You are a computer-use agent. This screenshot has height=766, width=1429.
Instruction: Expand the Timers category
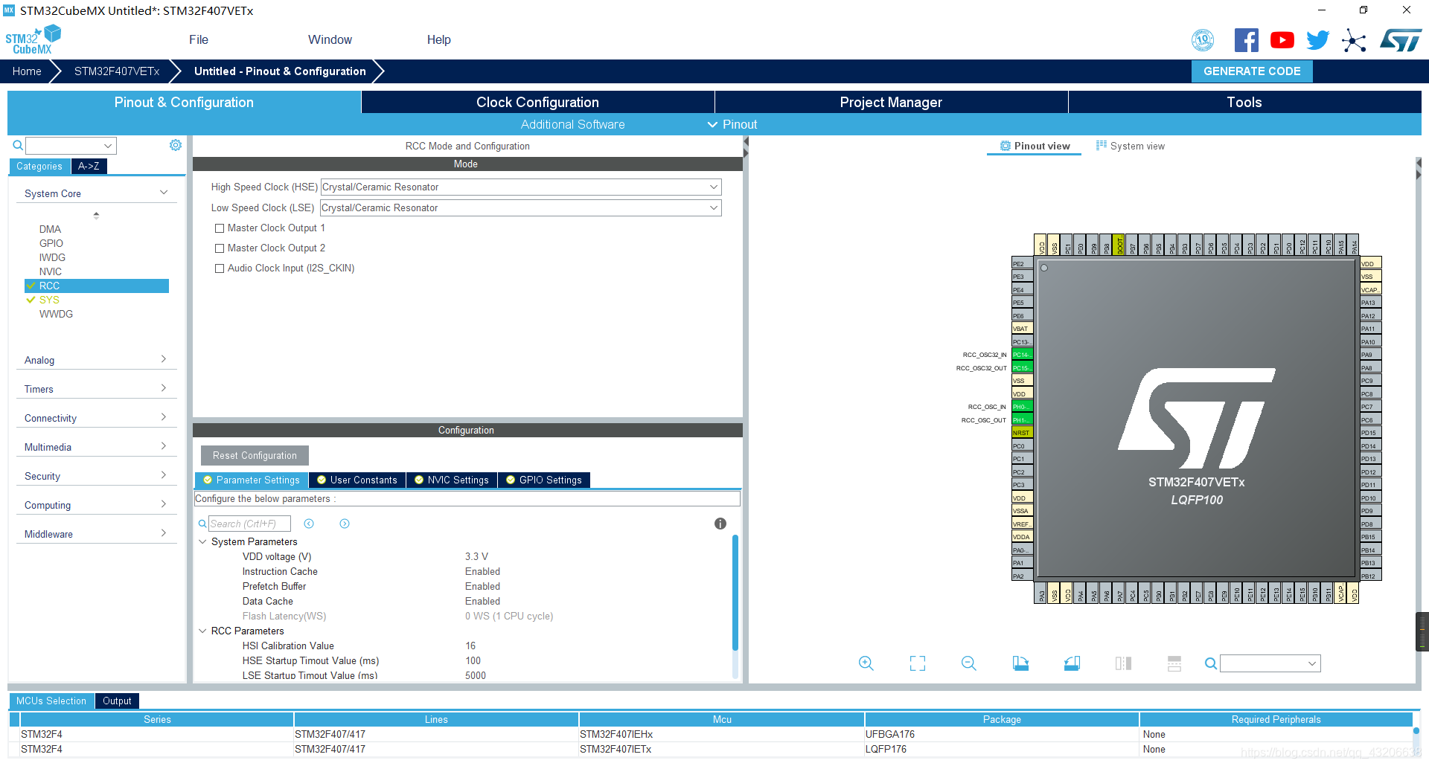164,388
